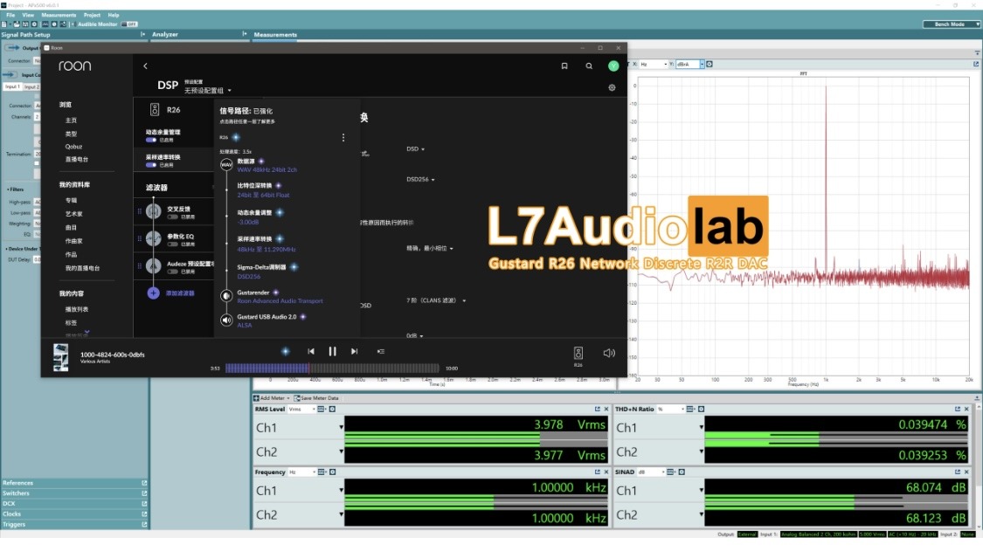Open Add Meter dropdown
983x551 pixels.
272,398
